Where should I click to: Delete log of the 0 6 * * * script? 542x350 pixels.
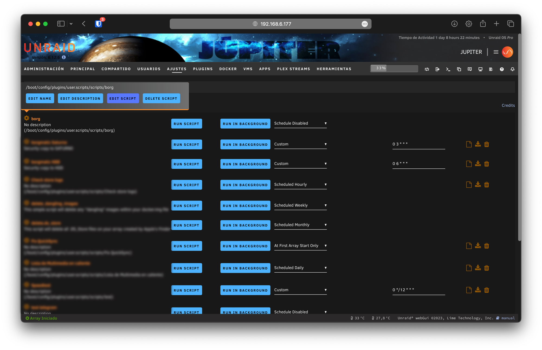tap(487, 164)
